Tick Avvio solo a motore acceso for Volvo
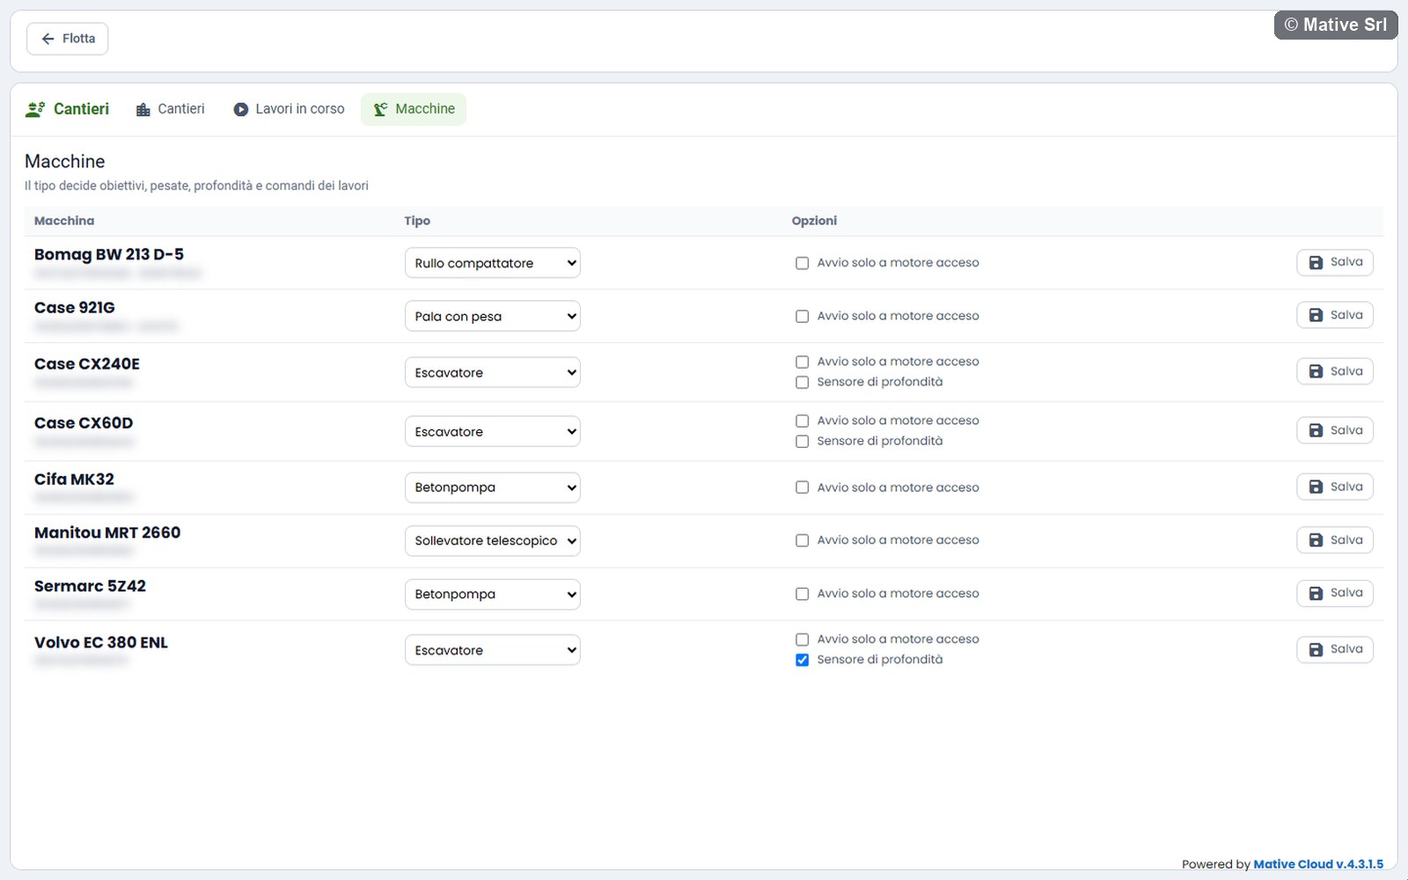This screenshot has width=1408, height=880. [802, 640]
